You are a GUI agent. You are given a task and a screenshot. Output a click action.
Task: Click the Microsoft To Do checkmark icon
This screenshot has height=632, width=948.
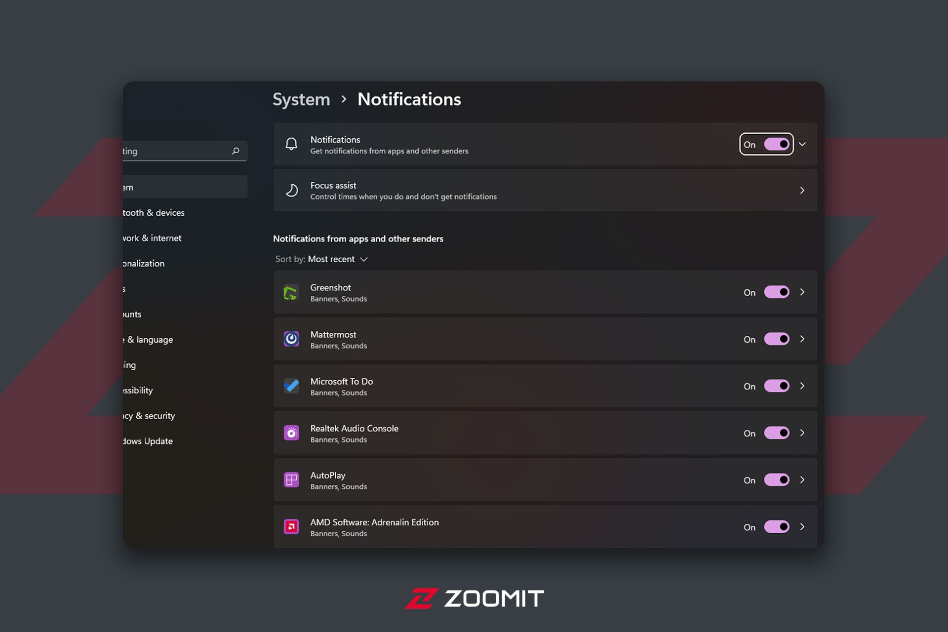[291, 386]
